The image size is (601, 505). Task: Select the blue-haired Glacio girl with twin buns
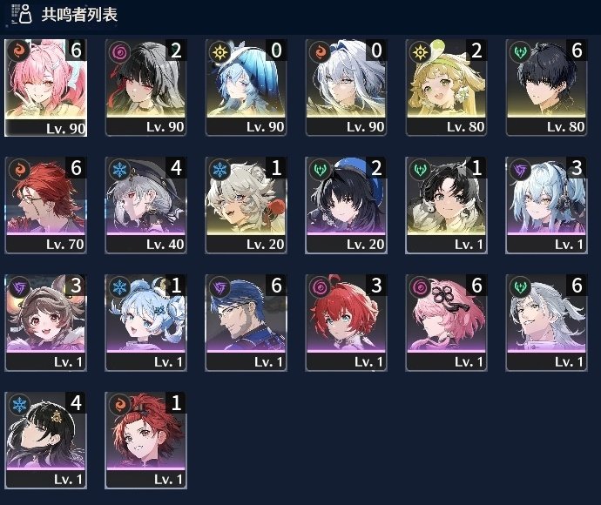coord(145,323)
